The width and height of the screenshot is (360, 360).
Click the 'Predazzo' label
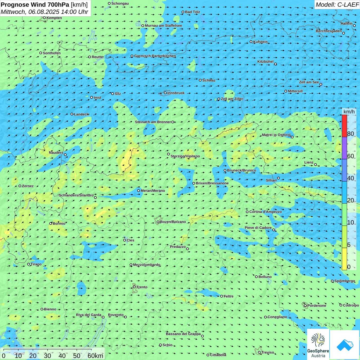click(178, 247)
